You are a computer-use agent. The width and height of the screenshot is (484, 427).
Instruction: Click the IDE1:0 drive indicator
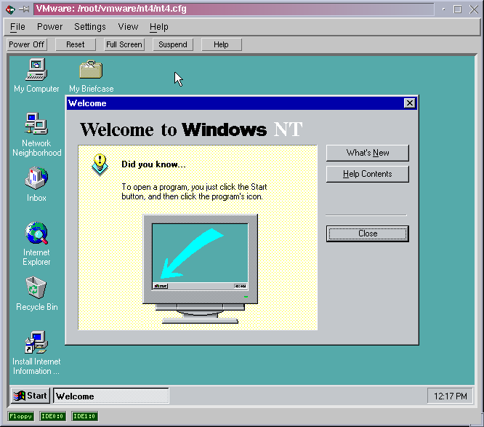click(x=85, y=417)
